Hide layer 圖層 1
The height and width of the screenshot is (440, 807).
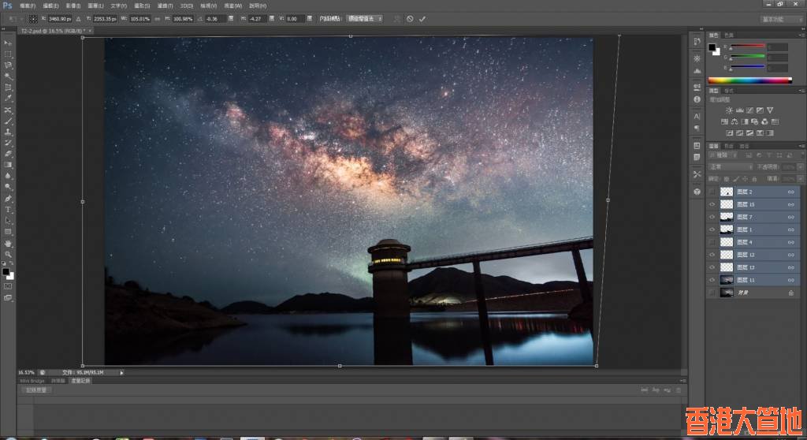coord(712,229)
